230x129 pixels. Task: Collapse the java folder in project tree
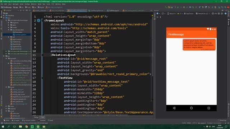[x=4, y=18]
